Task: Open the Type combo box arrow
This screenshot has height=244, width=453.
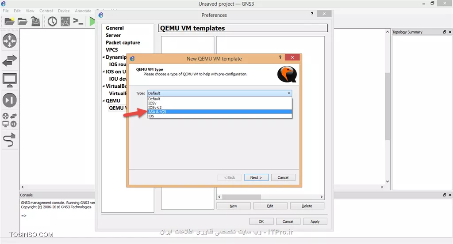Action: 288,93
